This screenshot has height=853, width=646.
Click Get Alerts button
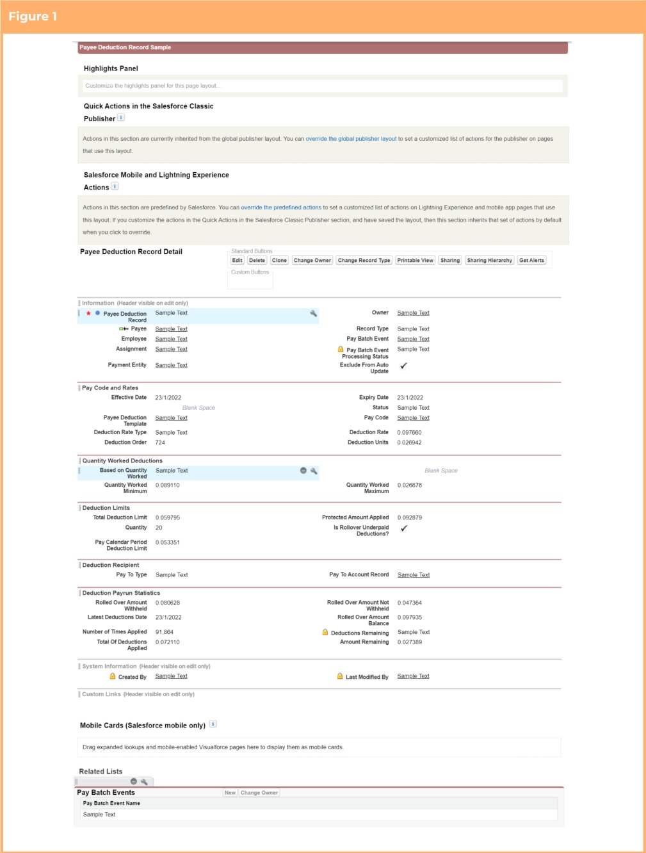click(531, 261)
